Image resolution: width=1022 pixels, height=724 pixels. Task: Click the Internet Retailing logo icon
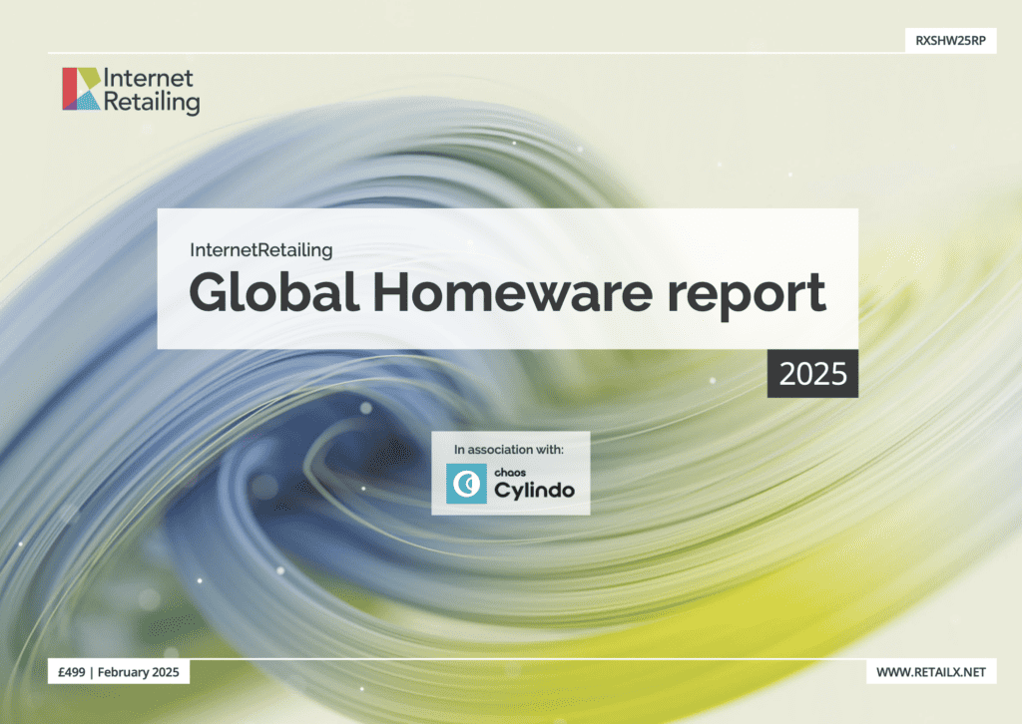pos(82,89)
